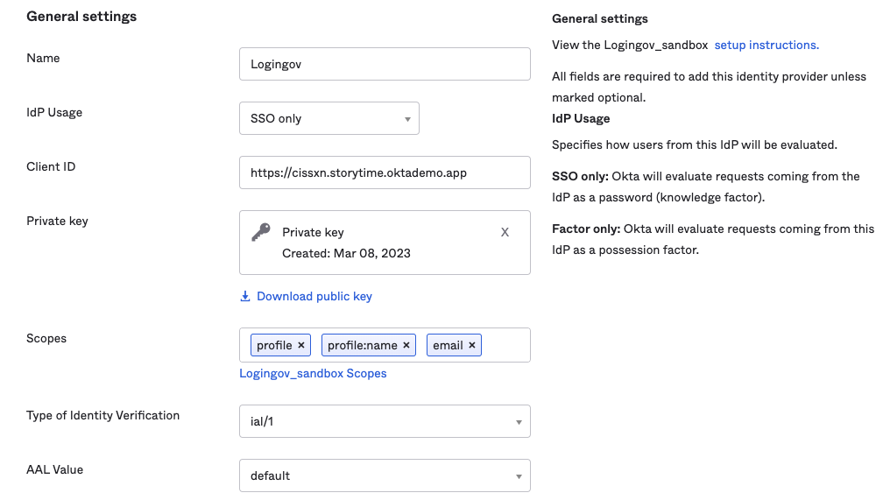Open the setup instructions link
The width and height of the screenshot is (883, 500).
(766, 45)
